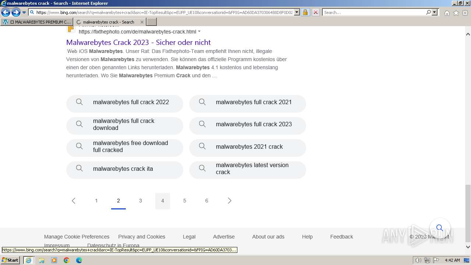471x265 pixels.
Task: Switch to MALWAREBYTES PREMIUM tab
Action: click(37, 22)
